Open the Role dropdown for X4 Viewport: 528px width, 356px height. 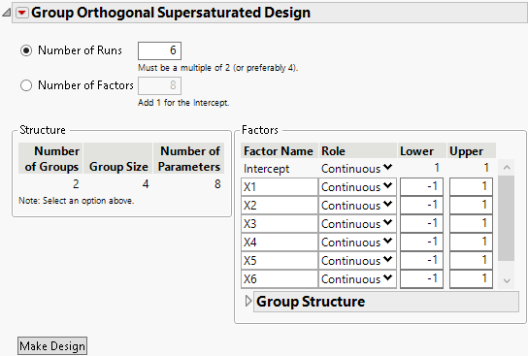[356, 243]
